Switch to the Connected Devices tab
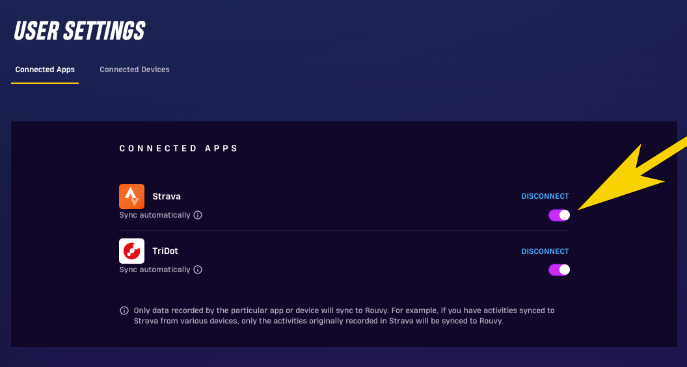687x367 pixels. (135, 70)
